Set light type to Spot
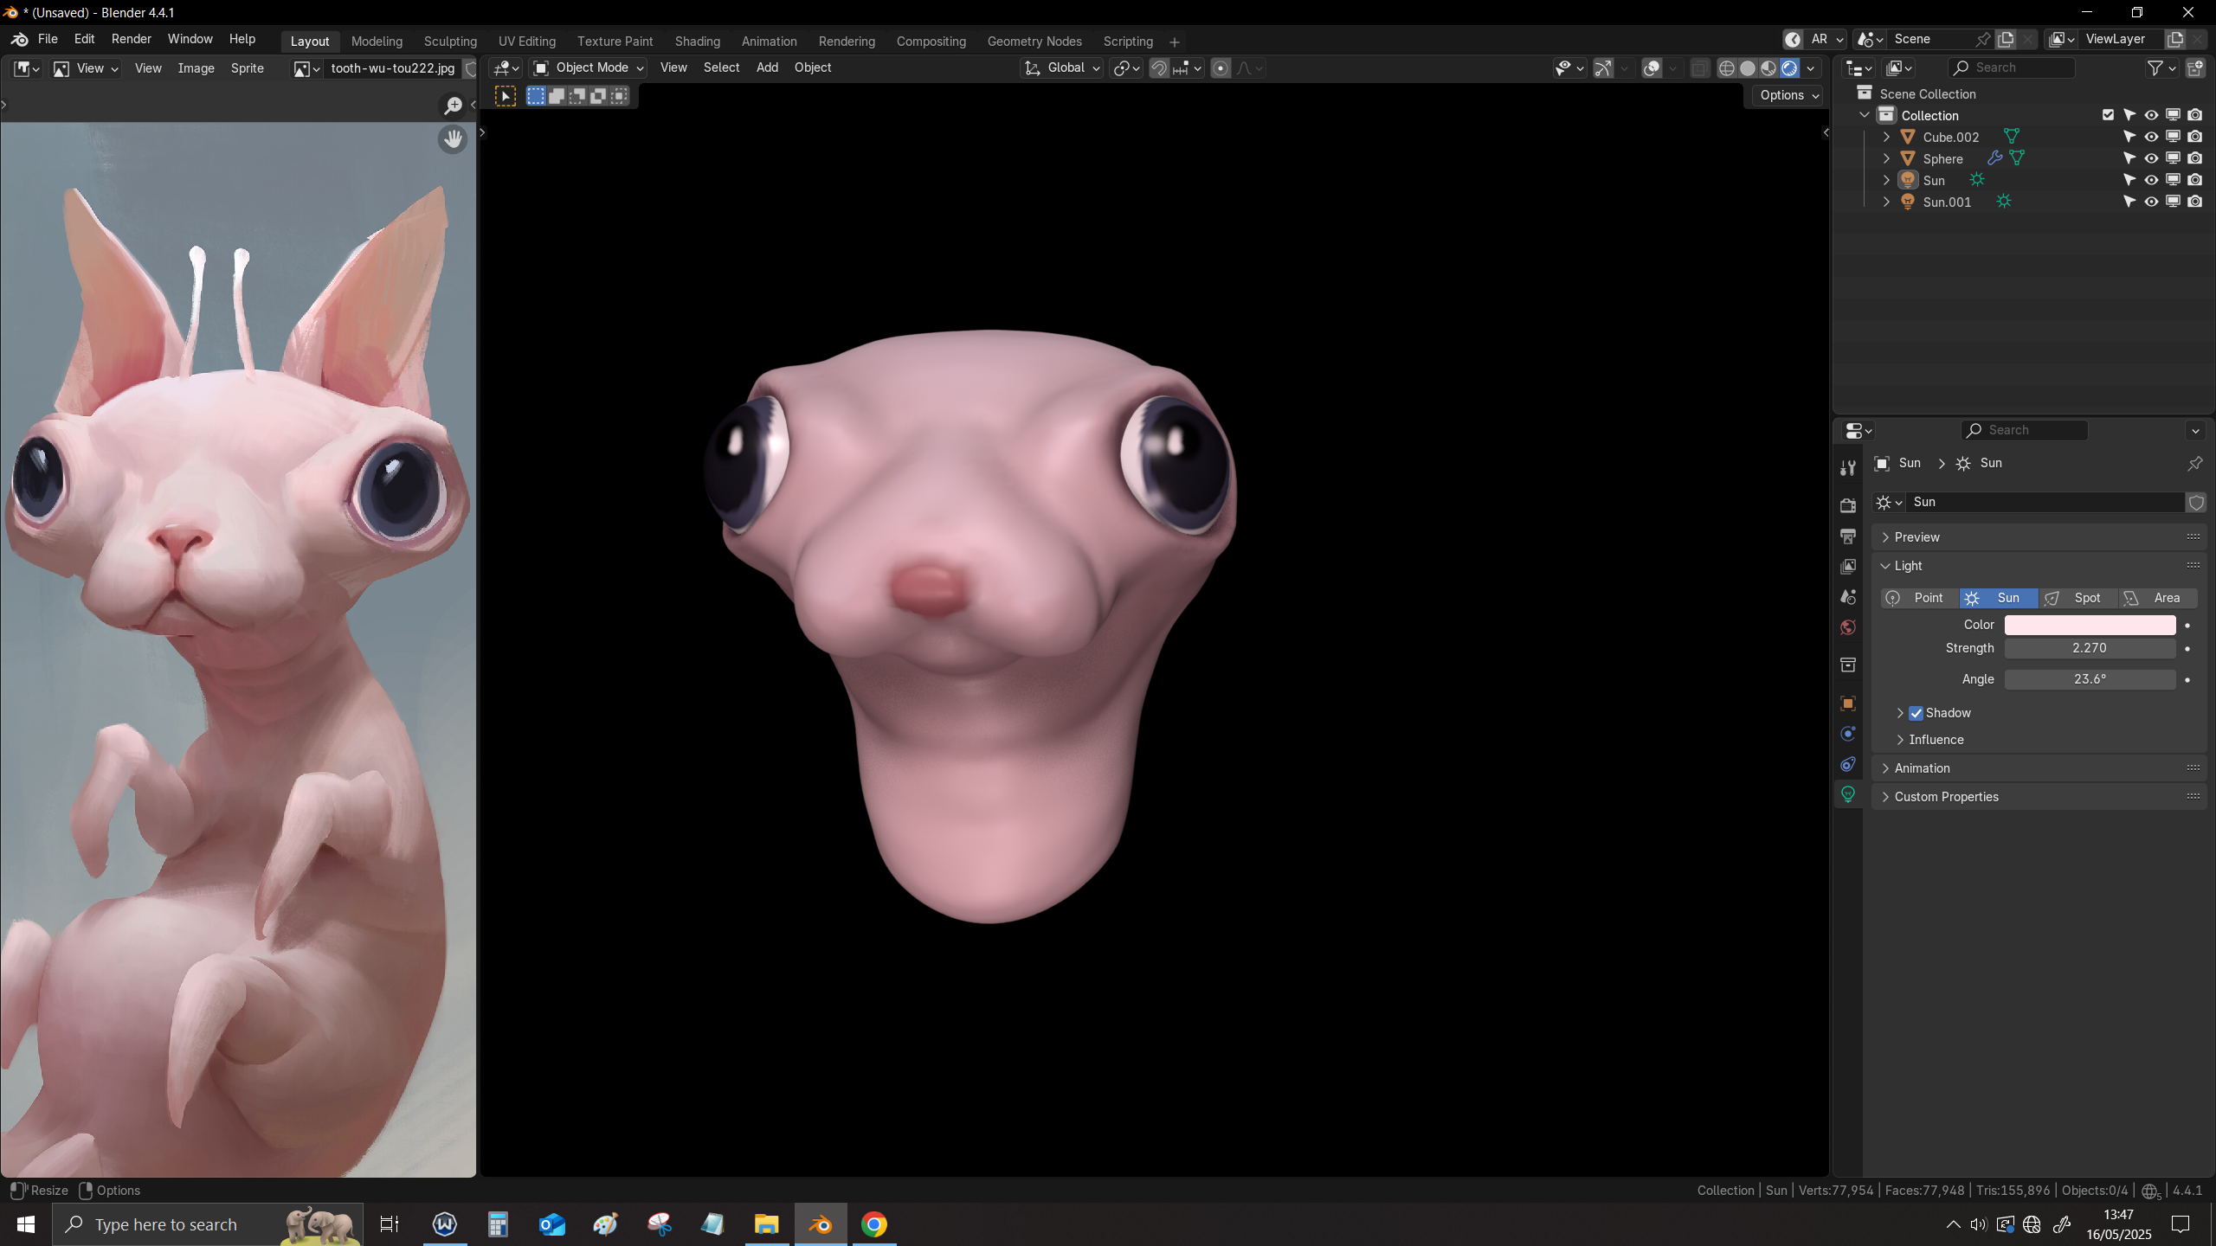 [x=2078, y=599]
